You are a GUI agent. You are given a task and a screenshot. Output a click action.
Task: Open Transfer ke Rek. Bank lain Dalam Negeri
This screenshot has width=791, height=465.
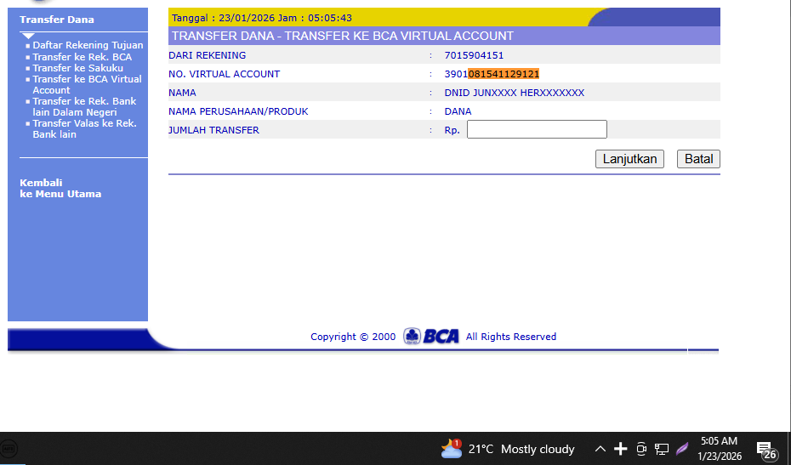click(x=84, y=107)
